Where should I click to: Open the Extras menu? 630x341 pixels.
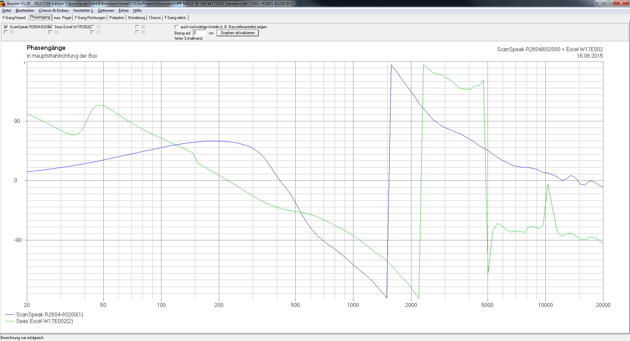click(x=123, y=10)
